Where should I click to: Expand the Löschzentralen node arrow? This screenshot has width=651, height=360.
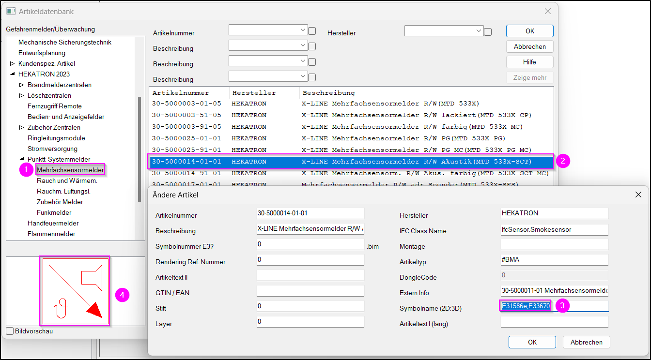(21, 95)
